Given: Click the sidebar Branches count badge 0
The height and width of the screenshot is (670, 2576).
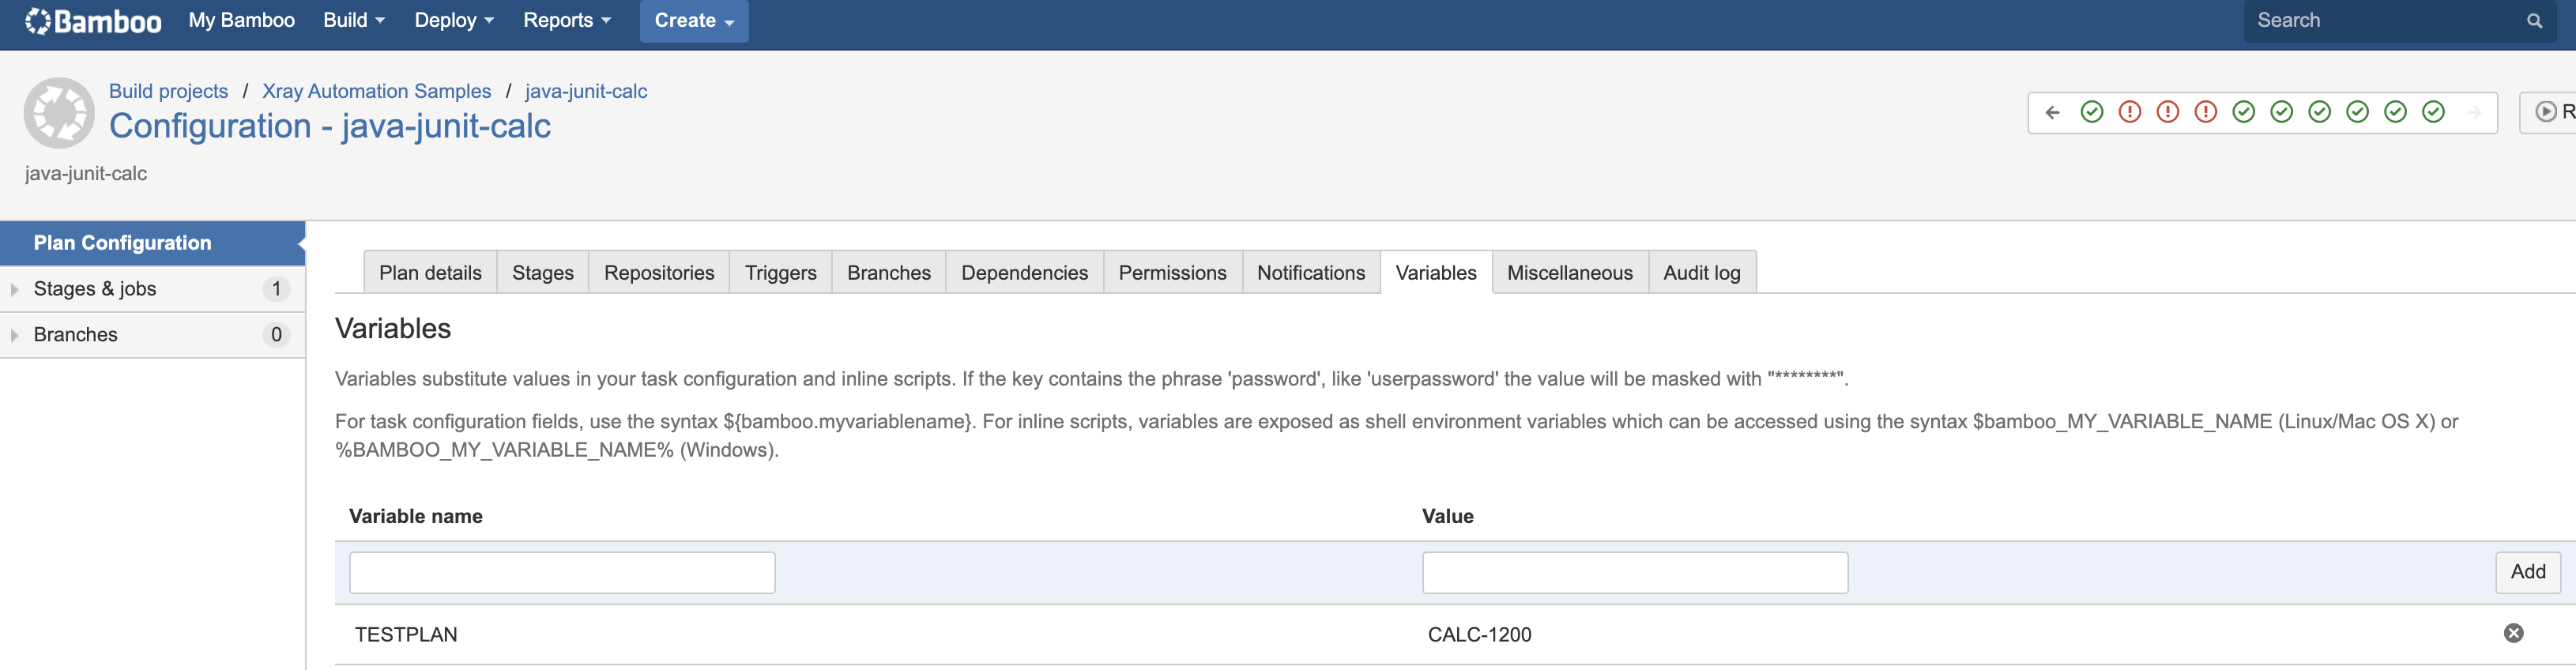Looking at the screenshot, I should click(276, 335).
